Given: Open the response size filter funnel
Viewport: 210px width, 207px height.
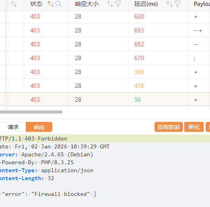Looking at the screenshot, I should tap(118, 4).
